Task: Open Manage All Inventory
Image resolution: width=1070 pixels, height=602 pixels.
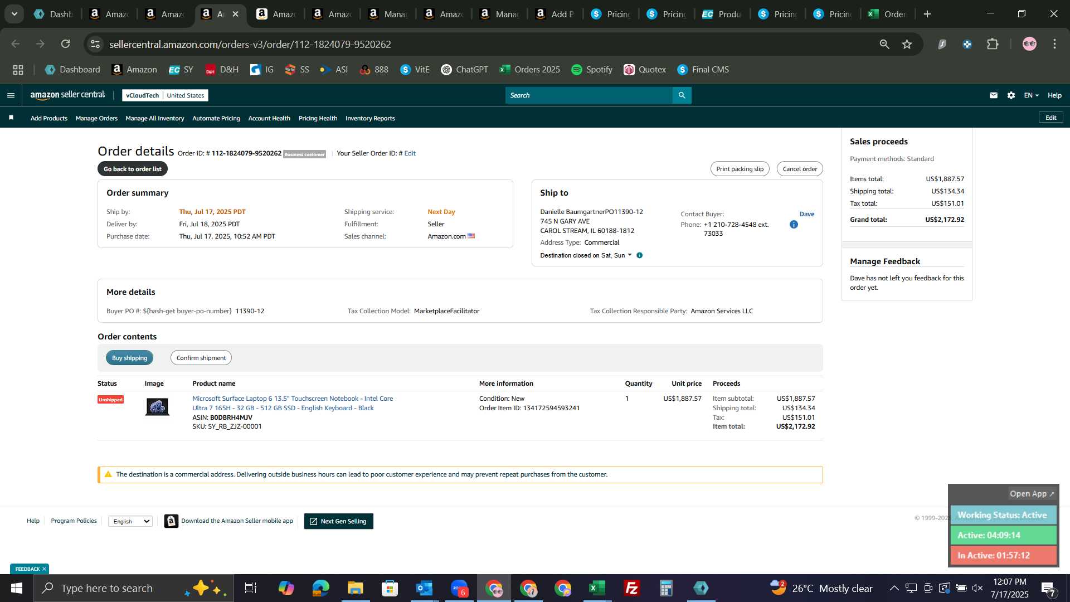Action: (155, 118)
